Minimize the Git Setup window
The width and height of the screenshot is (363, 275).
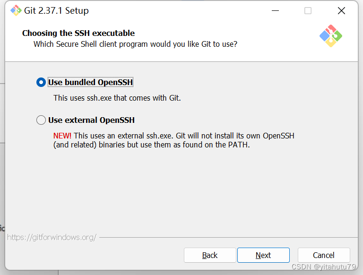pos(274,10)
